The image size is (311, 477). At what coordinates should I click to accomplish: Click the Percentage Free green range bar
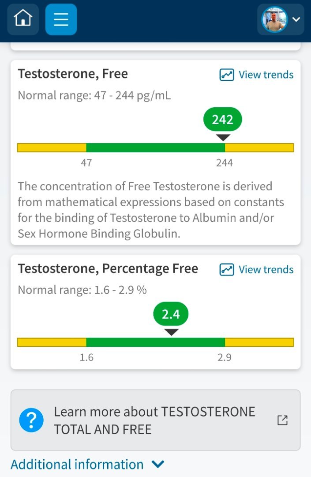tap(155, 342)
